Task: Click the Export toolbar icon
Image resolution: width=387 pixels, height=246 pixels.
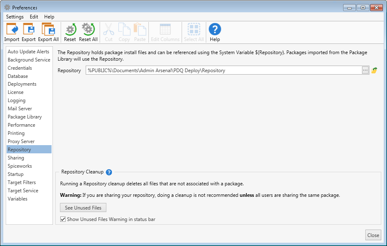Action: point(29,32)
